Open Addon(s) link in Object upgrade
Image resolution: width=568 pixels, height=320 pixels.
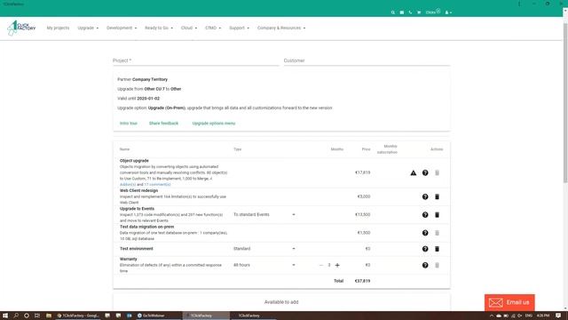click(x=128, y=185)
